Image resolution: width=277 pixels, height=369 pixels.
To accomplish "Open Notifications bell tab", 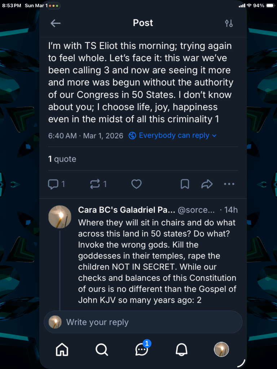I will click(x=181, y=349).
